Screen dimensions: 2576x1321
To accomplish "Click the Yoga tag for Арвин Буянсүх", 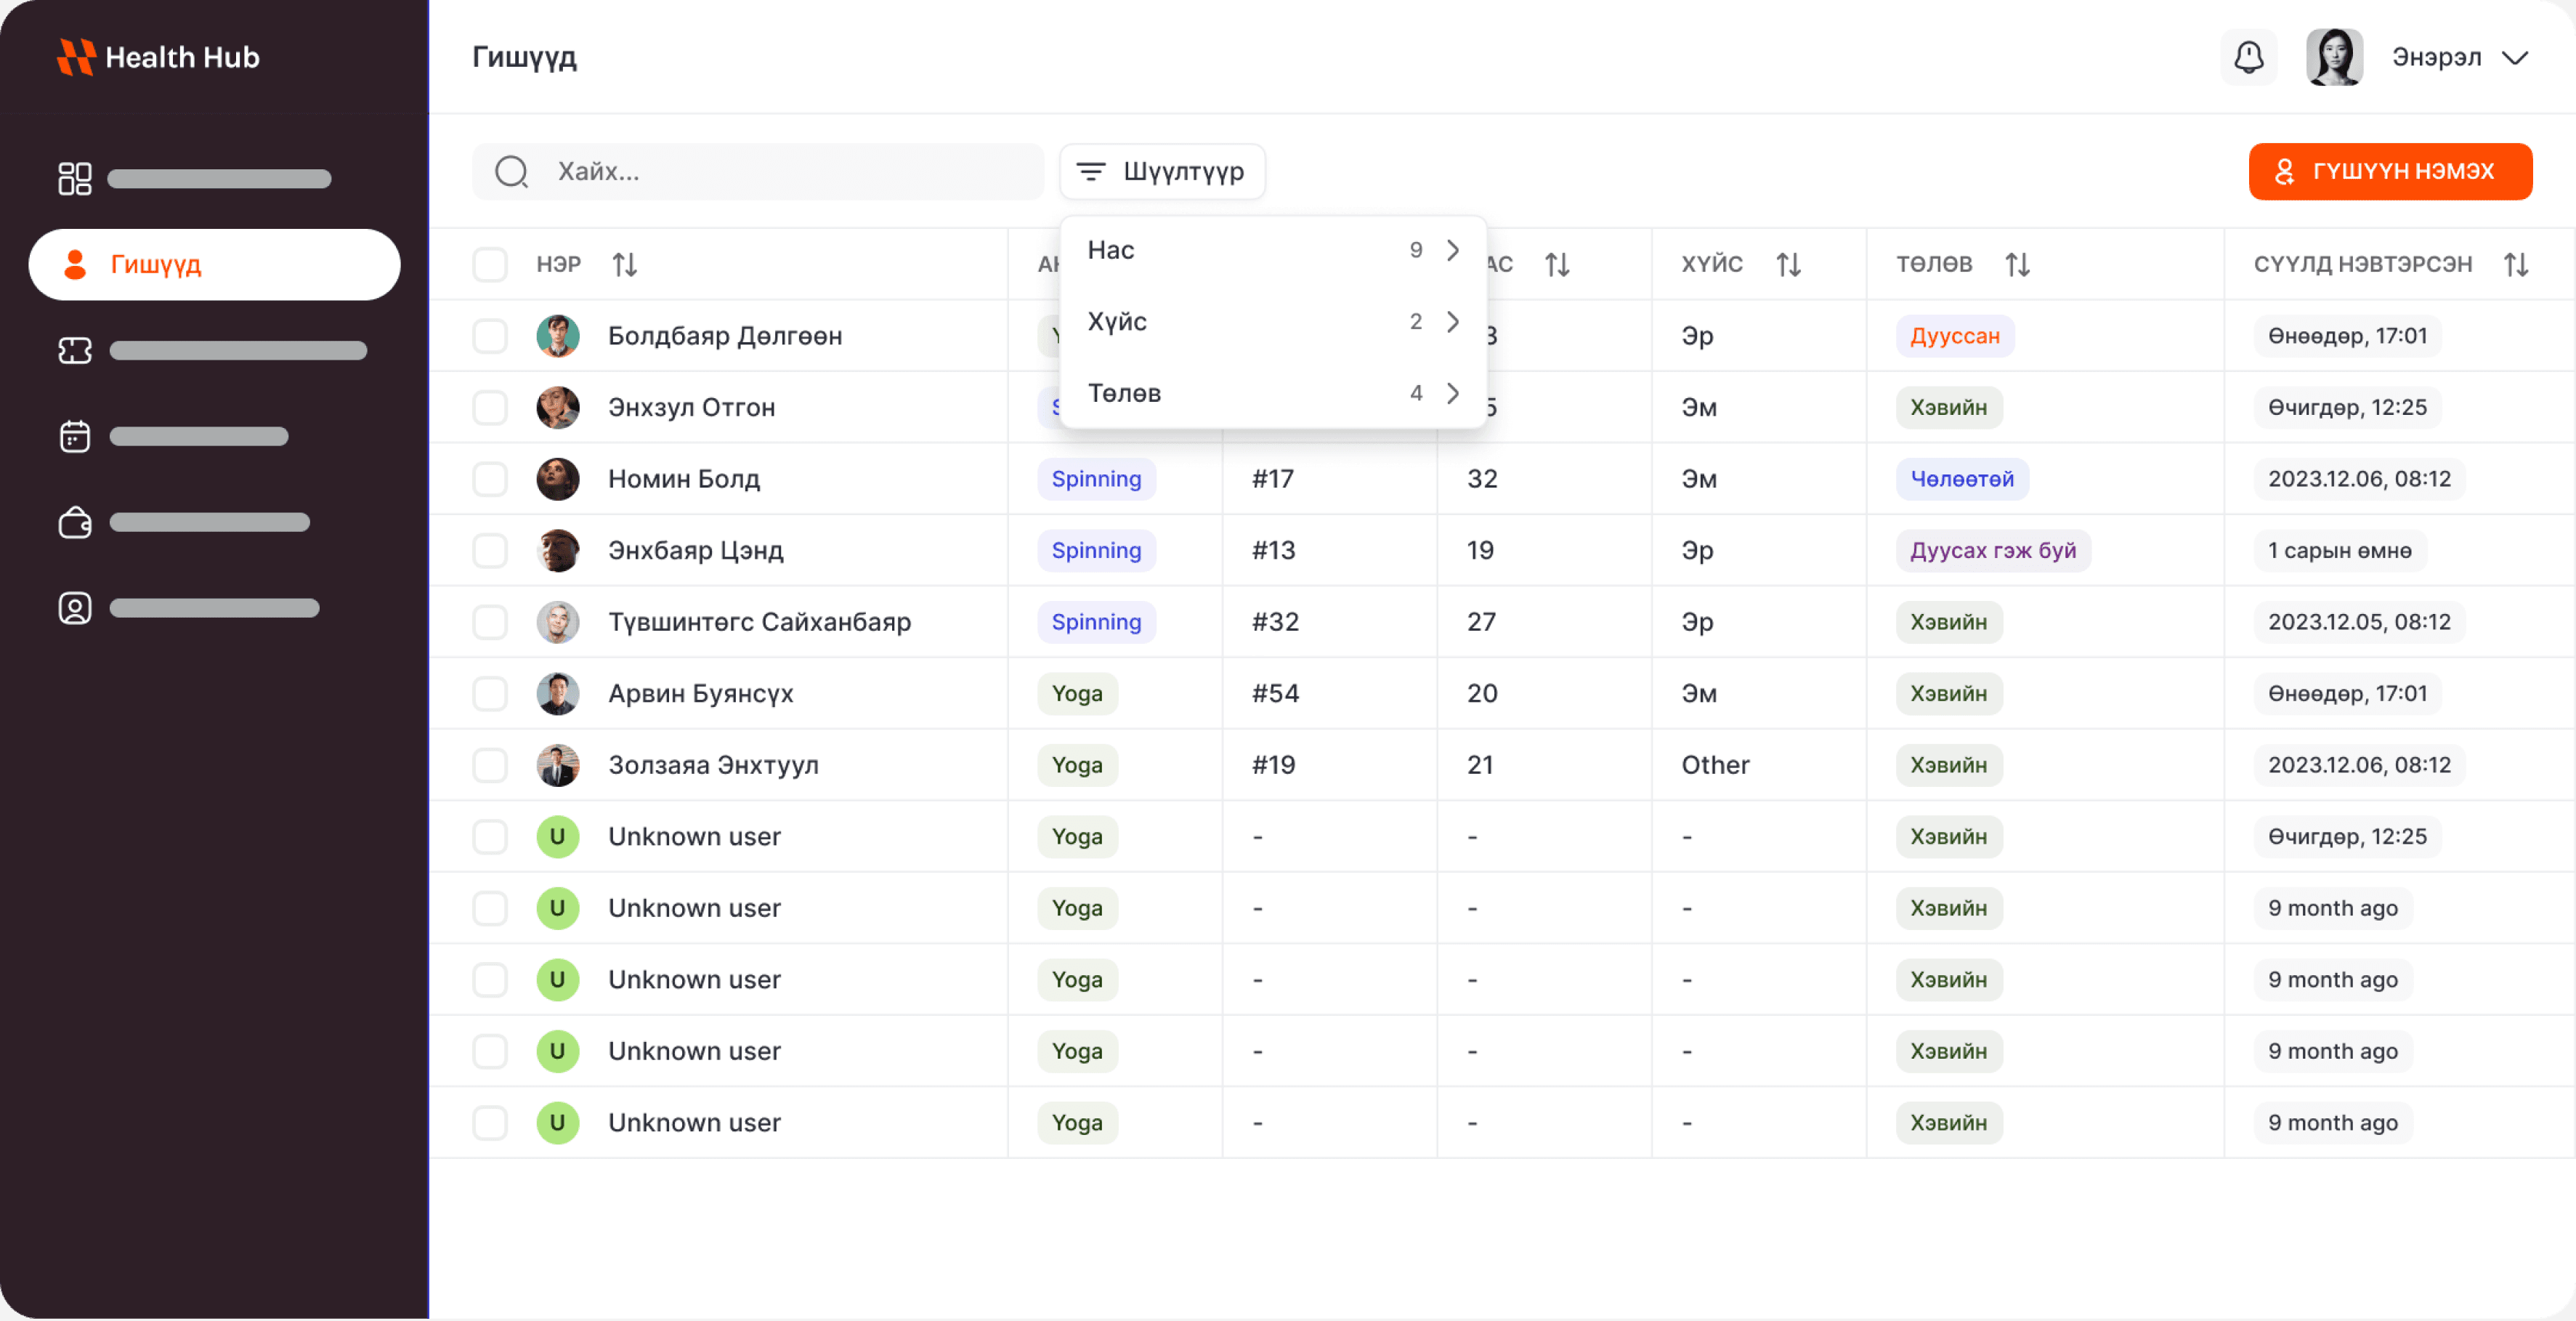I will click(1077, 694).
